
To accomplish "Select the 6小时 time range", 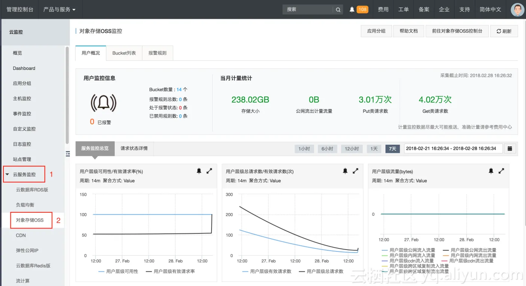I will click(327, 149).
